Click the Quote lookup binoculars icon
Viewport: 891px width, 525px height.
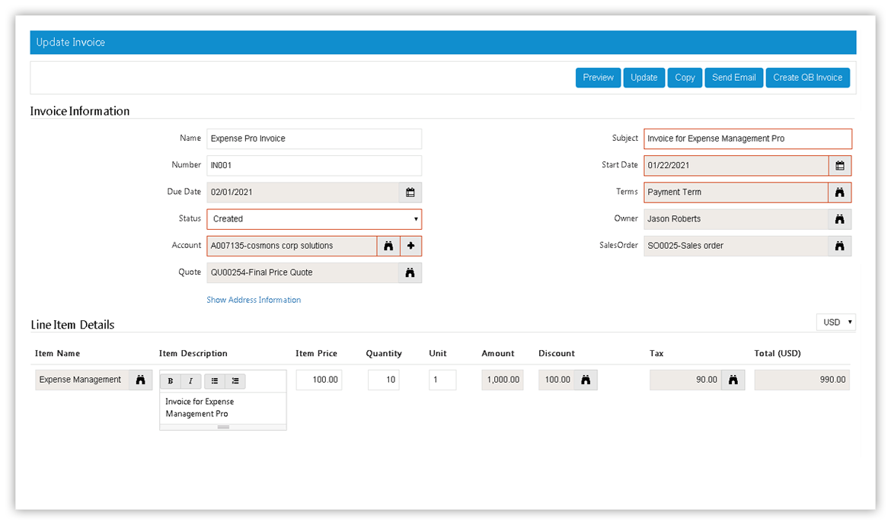[410, 272]
